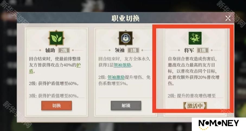The width and height of the screenshot is (246, 131).
Task: Click the green dragon 将军 profession icon
Action: tap(195, 38)
